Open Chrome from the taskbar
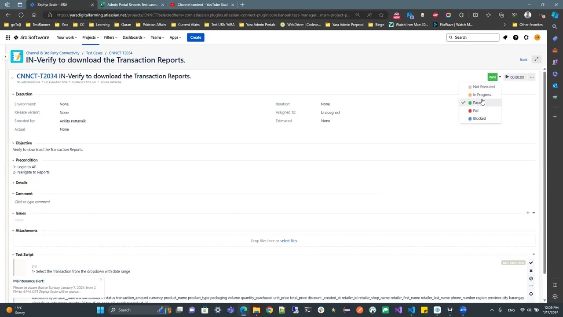Image resolution: width=563 pixels, height=317 pixels. coord(269,310)
